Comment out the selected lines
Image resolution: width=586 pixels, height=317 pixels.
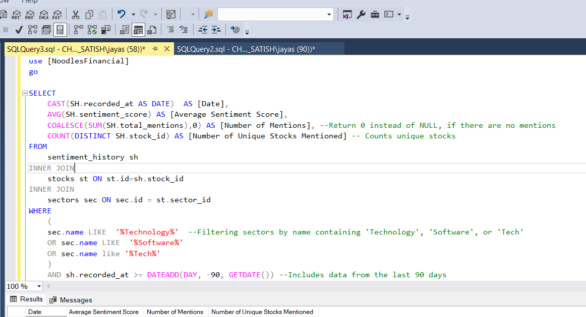[x=170, y=30]
